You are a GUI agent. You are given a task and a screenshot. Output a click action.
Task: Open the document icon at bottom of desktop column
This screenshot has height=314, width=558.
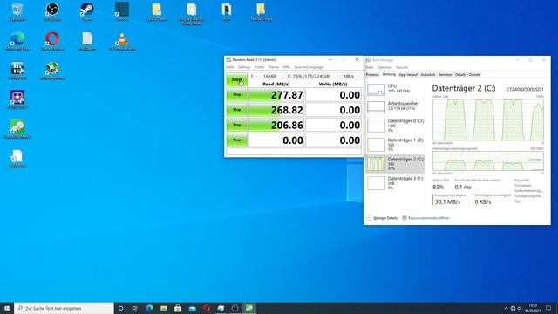(x=17, y=159)
